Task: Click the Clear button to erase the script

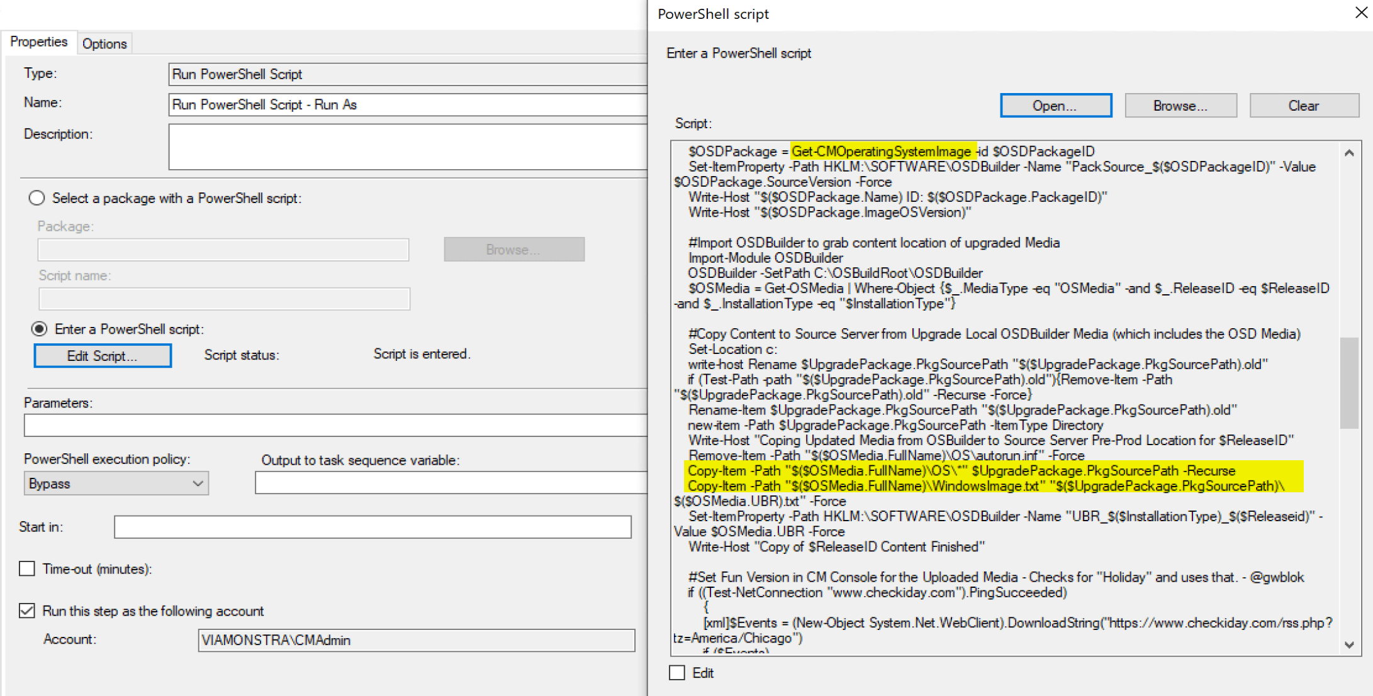Action: tap(1303, 105)
